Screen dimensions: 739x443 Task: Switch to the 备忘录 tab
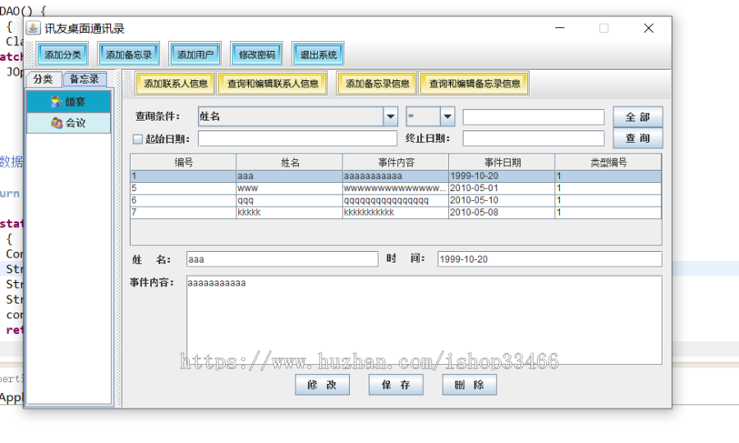(x=85, y=79)
